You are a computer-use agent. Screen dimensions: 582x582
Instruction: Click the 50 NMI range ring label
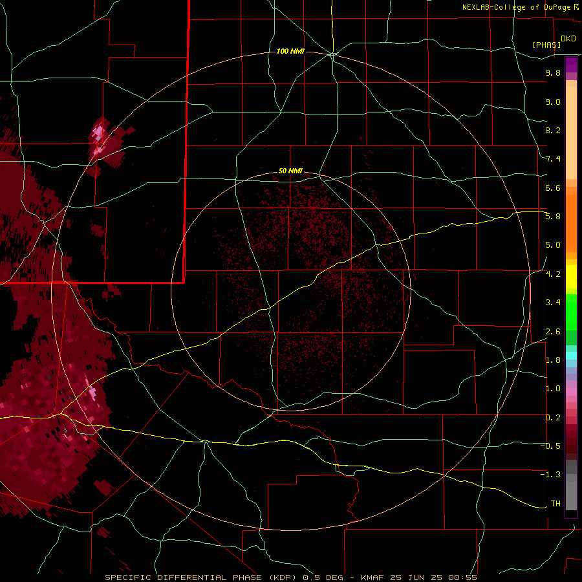(290, 171)
